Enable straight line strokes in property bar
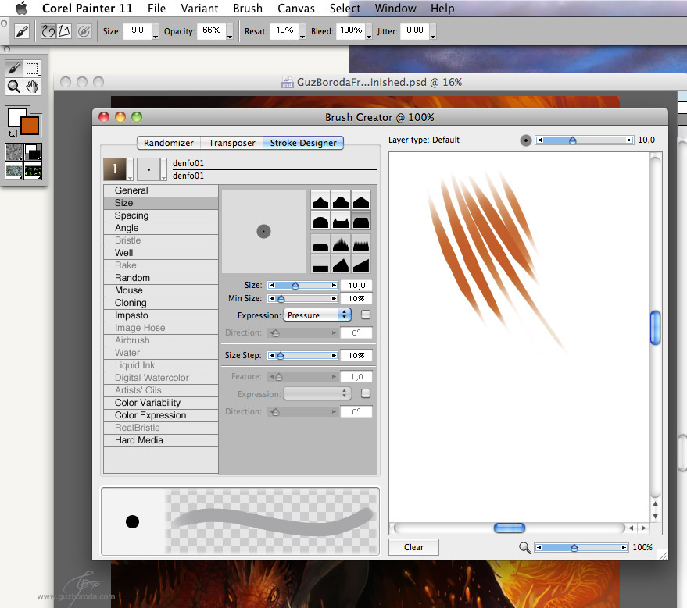 tap(66, 32)
